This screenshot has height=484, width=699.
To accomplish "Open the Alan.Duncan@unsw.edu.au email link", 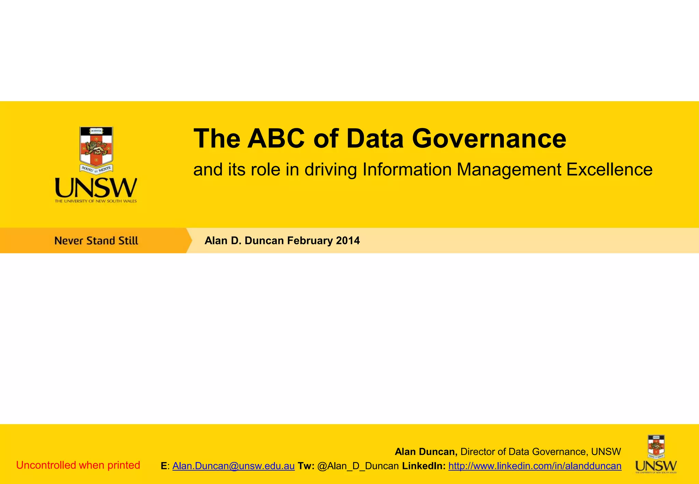I will (233, 466).
